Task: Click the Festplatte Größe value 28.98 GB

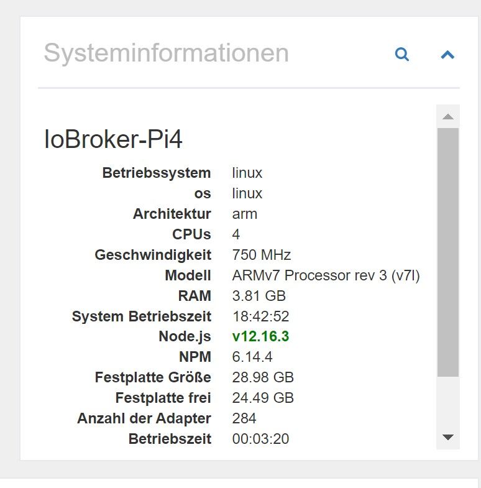Action: coord(263,377)
